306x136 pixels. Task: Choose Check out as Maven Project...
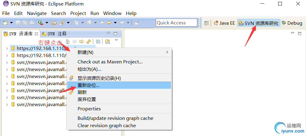coord(119,62)
